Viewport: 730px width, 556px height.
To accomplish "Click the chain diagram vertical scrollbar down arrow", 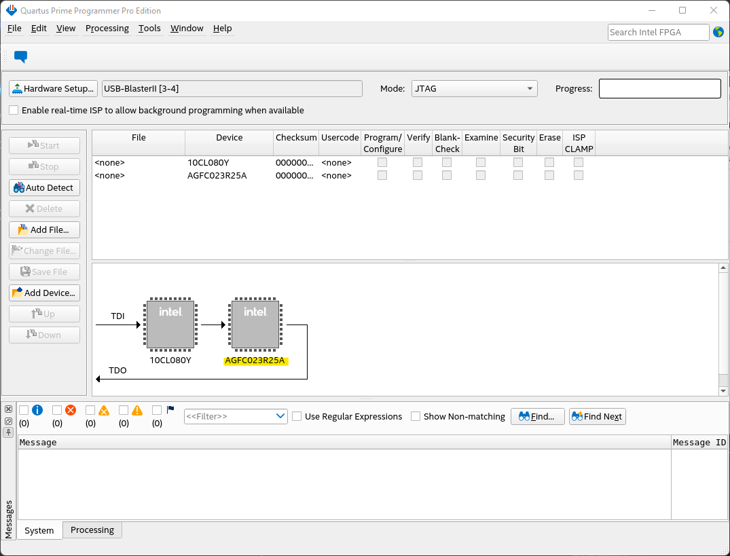I will [723, 391].
